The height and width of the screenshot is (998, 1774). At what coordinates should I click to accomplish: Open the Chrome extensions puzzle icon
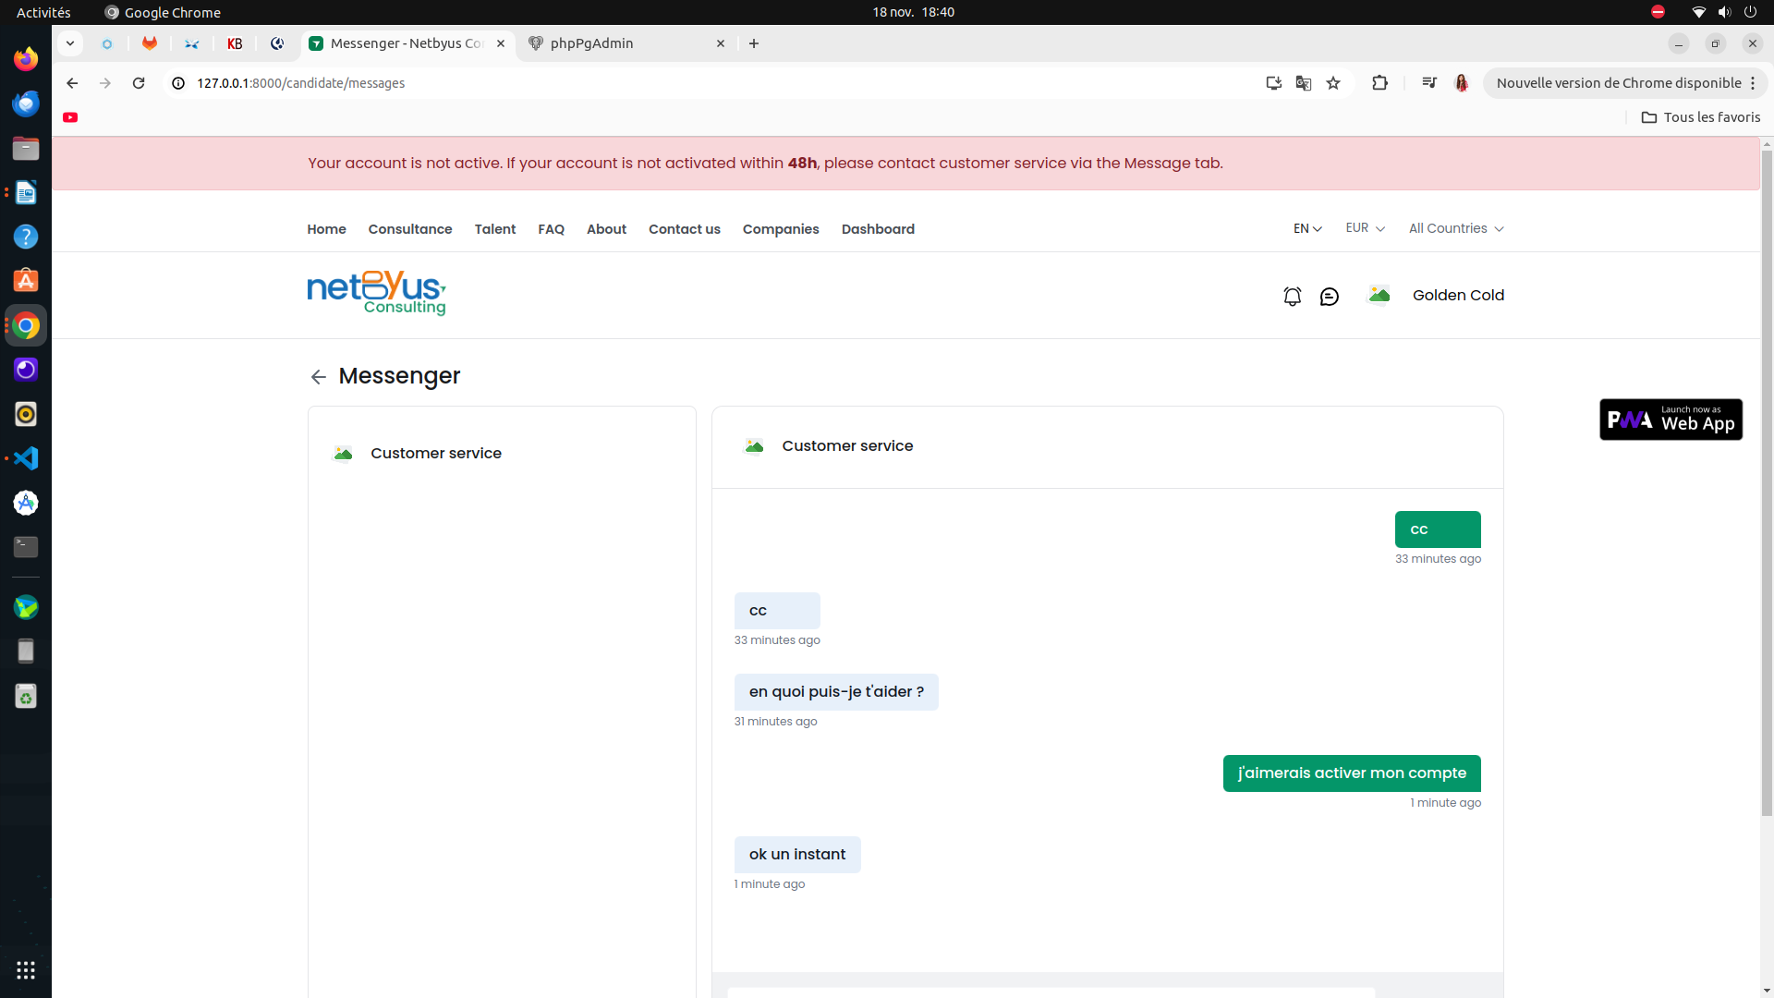(1379, 83)
